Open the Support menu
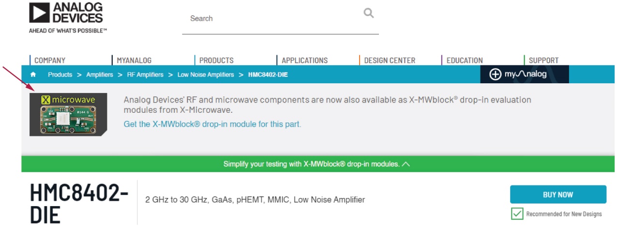The height and width of the screenshot is (227, 617). click(x=543, y=61)
